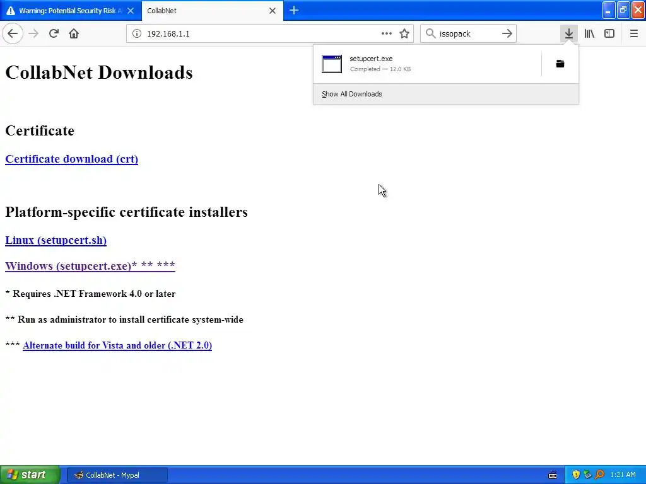Open the hamburger application menu
The width and height of the screenshot is (646, 484).
pos(633,33)
